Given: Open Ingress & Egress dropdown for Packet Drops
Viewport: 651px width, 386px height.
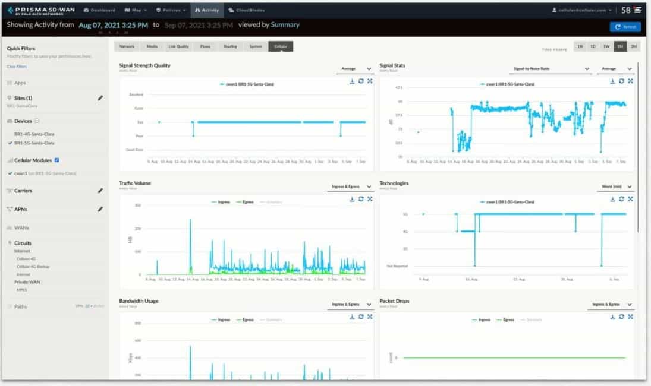Looking at the screenshot, I should 611,304.
